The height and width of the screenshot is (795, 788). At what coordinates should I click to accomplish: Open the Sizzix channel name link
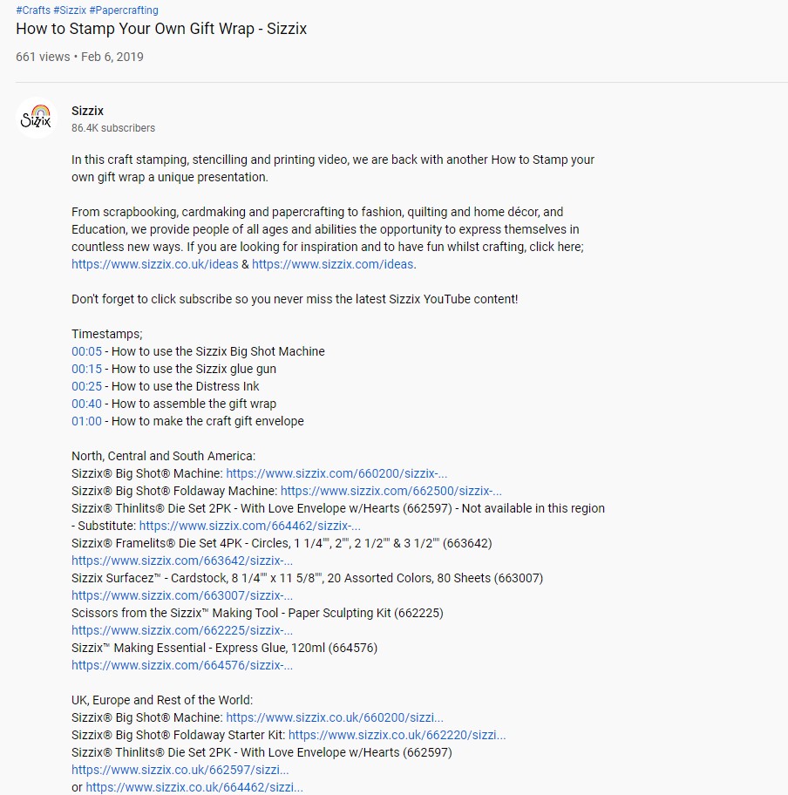87,111
